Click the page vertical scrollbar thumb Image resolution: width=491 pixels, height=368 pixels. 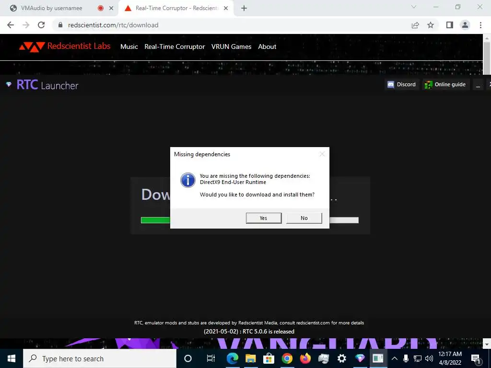pyautogui.click(x=487, y=58)
